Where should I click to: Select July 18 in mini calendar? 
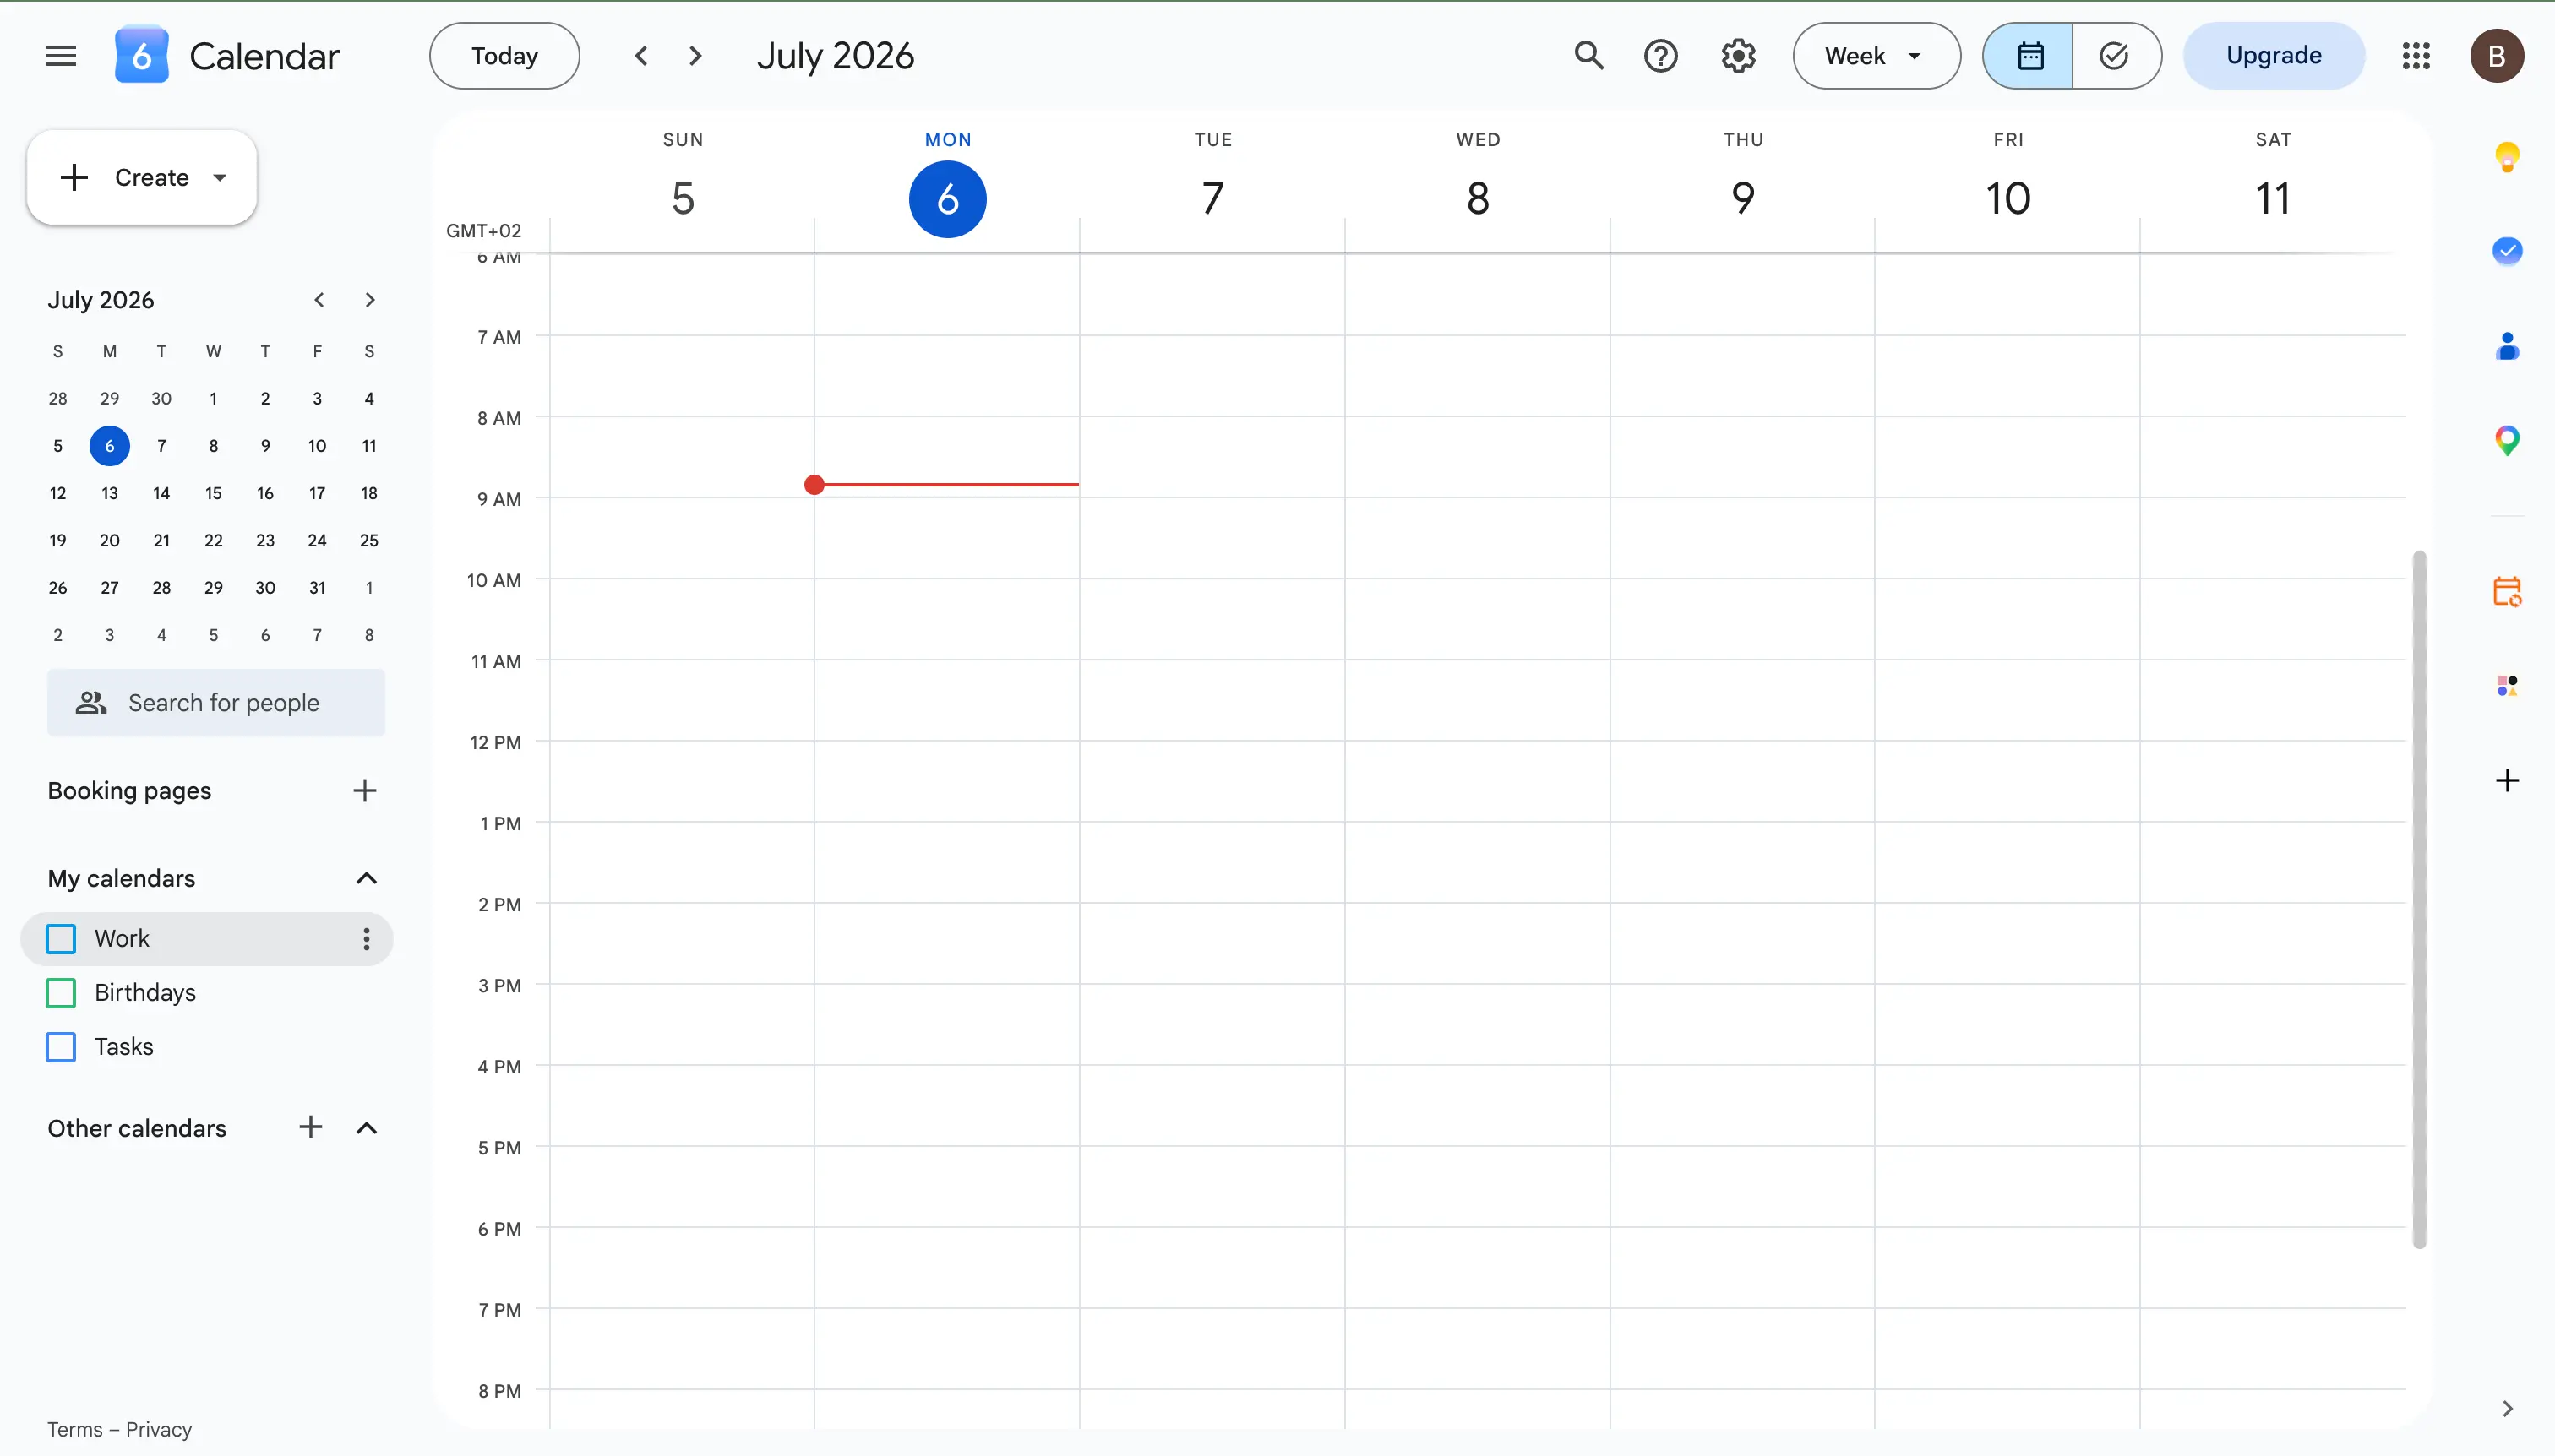369,493
